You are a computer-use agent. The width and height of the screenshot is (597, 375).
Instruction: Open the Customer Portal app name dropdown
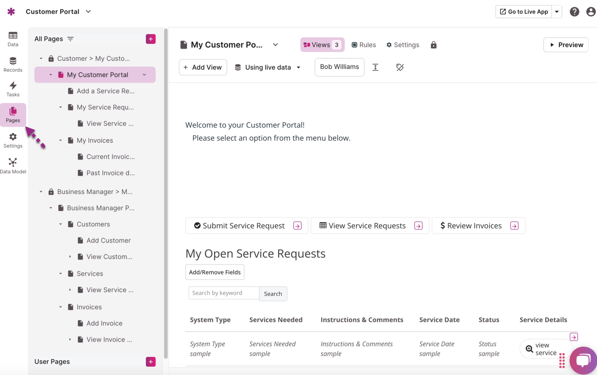(x=88, y=12)
